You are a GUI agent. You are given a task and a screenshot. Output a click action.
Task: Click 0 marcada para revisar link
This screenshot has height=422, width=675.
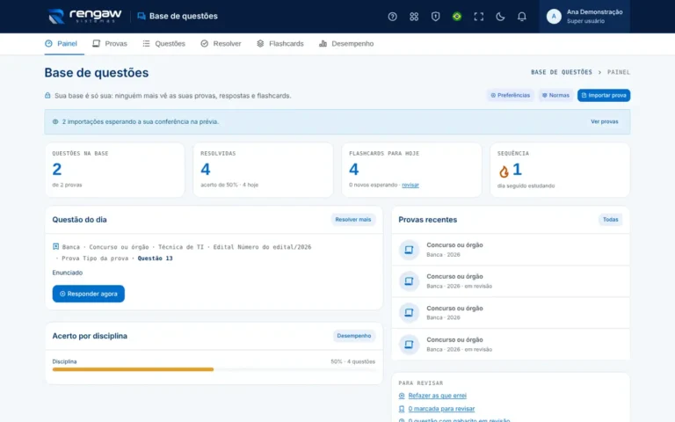coord(441,409)
